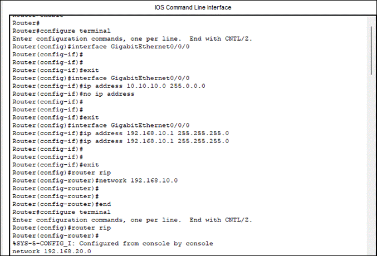Click the 'network 192.168.10.0' command line

[95, 180]
